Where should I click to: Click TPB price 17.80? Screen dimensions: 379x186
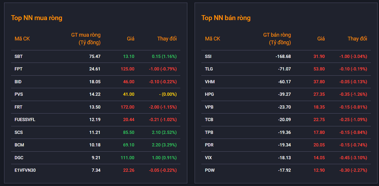(x=319, y=132)
